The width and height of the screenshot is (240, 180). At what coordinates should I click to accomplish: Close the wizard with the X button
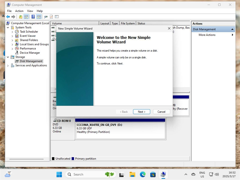coord(169,28)
